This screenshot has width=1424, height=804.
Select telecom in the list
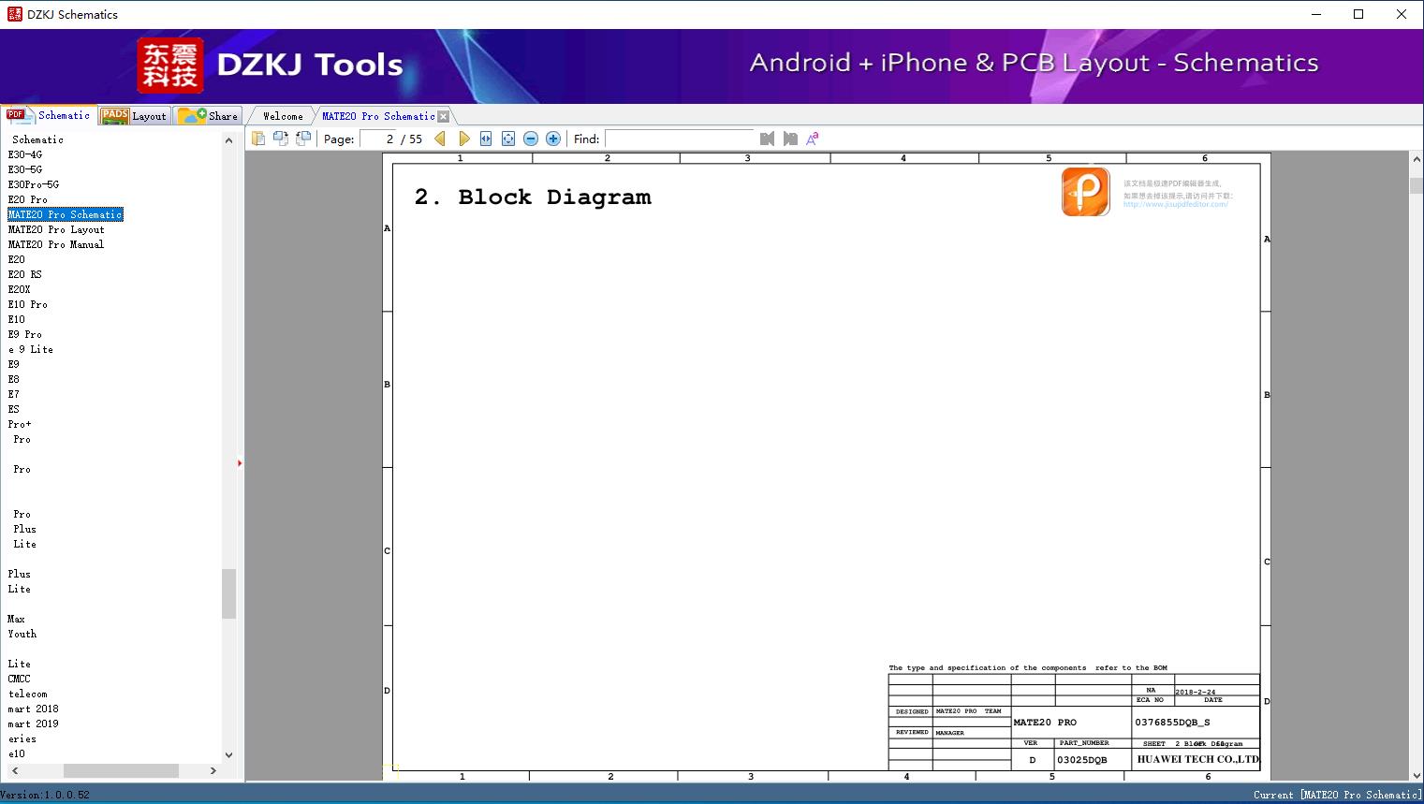point(28,694)
